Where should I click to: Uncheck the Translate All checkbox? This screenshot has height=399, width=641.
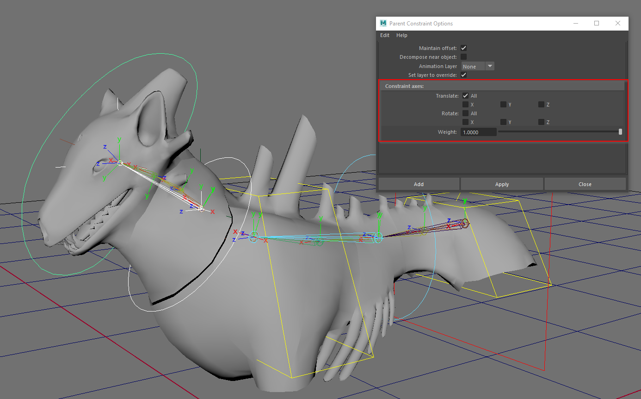click(466, 96)
